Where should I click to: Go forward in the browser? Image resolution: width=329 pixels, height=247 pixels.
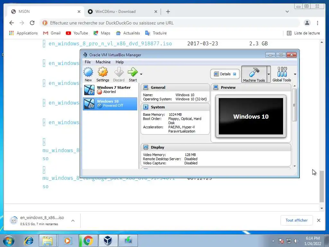click(x=22, y=23)
